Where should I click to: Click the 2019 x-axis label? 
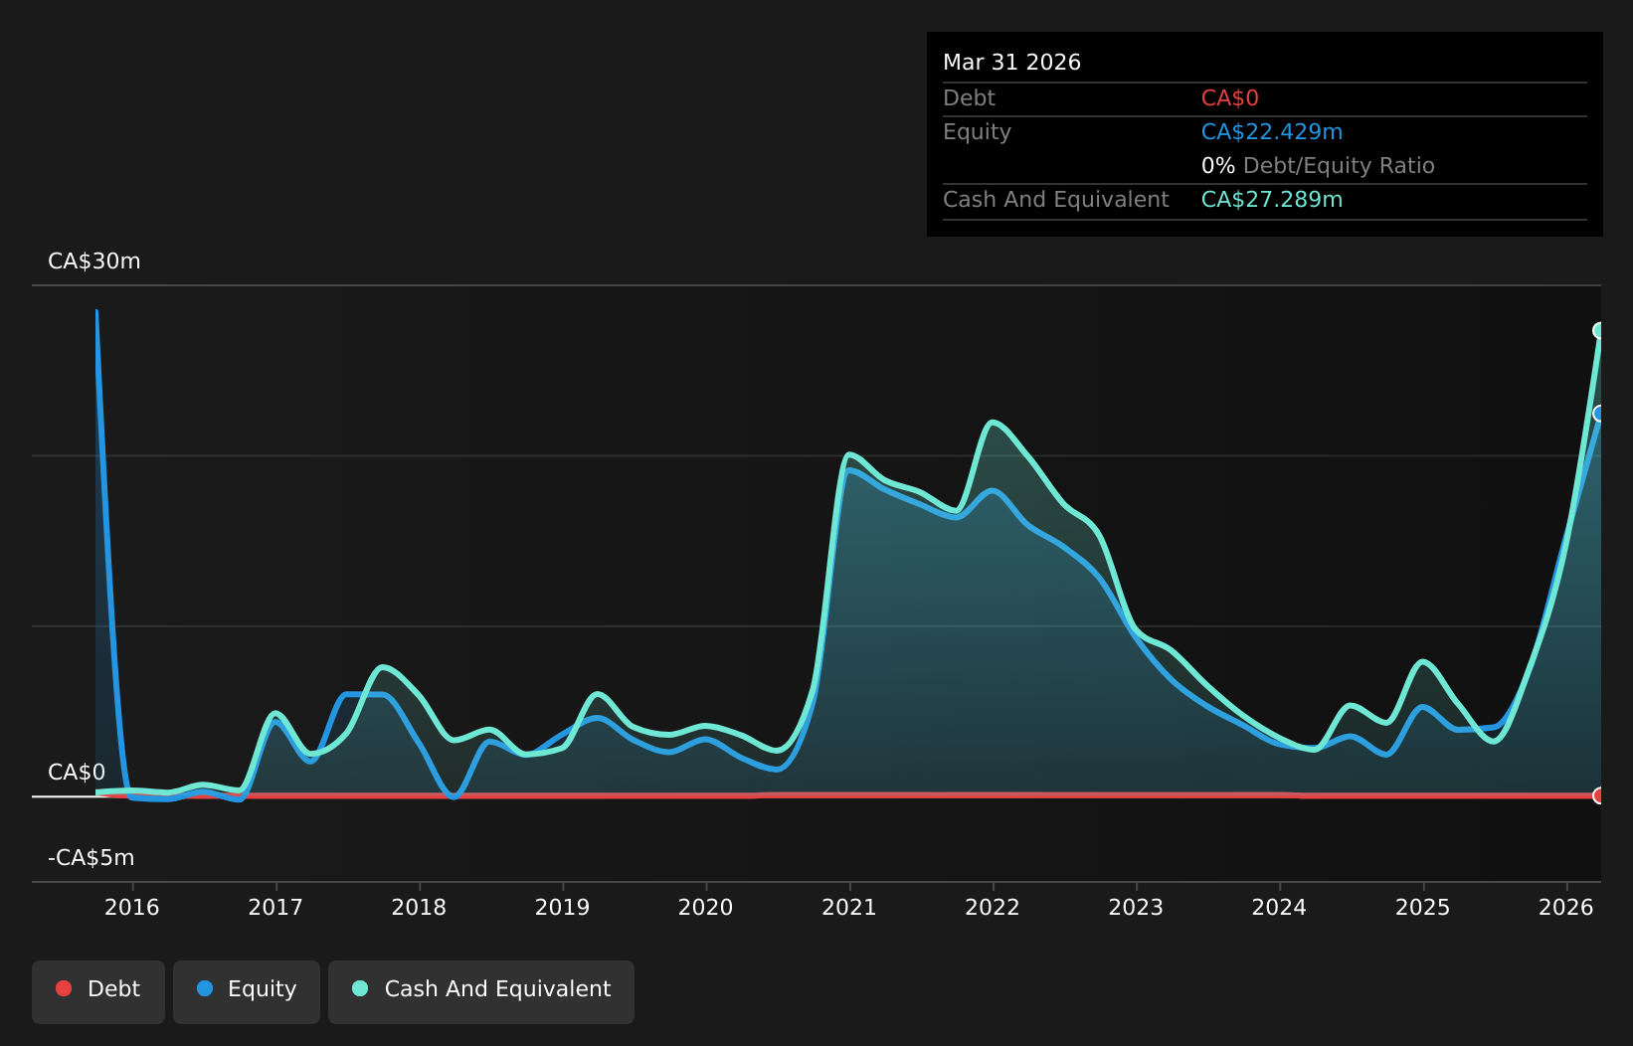click(563, 907)
